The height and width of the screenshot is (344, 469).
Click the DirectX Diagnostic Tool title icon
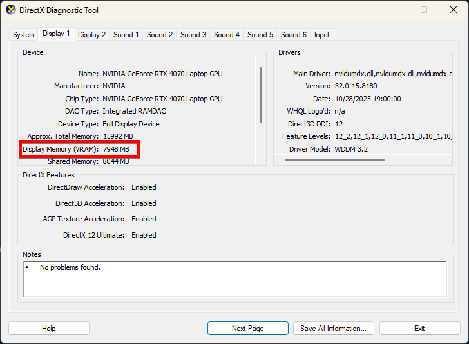(11, 10)
